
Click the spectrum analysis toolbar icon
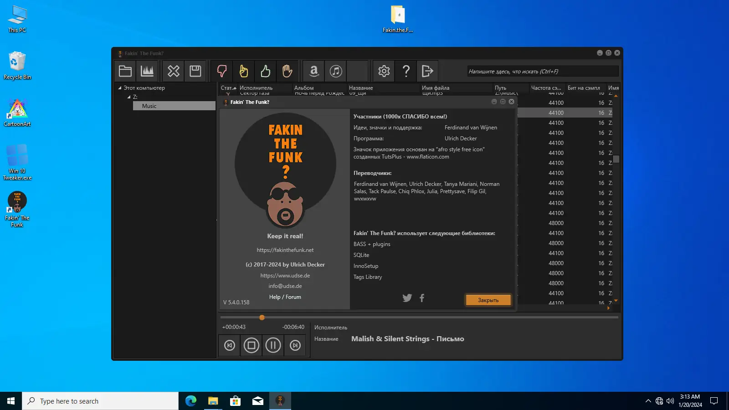[x=147, y=71]
